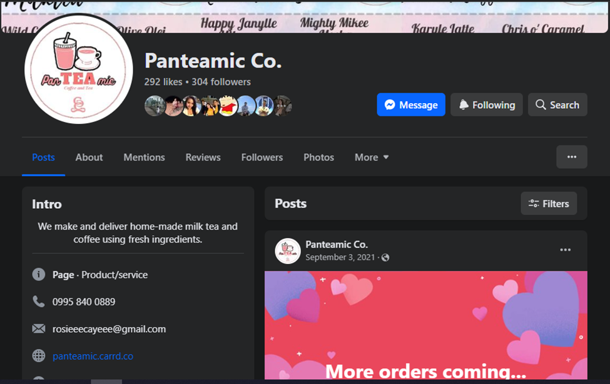Click the bell icon in Following button
The width and height of the screenshot is (610, 384).
tap(464, 104)
